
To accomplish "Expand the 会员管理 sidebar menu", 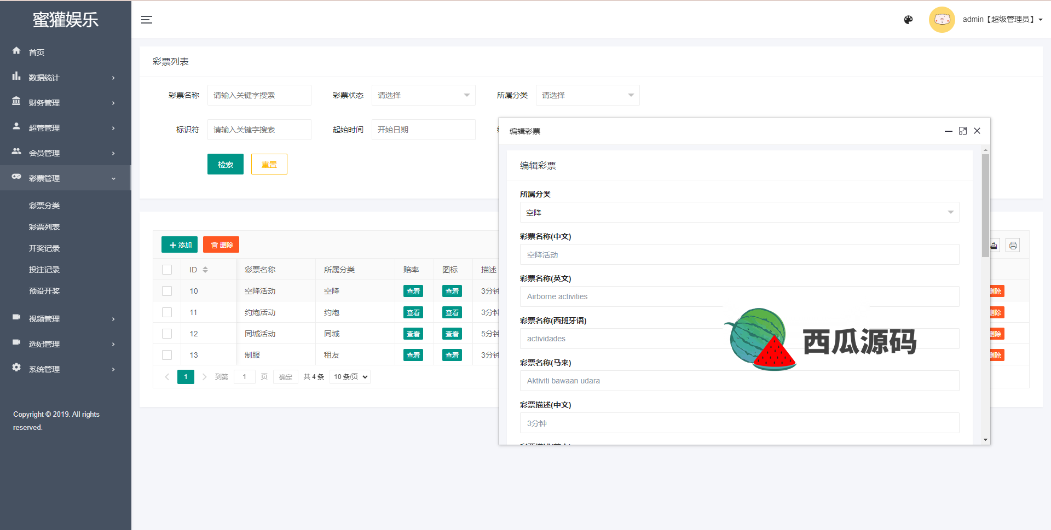I will pyautogui.click(x=66, y=153).
